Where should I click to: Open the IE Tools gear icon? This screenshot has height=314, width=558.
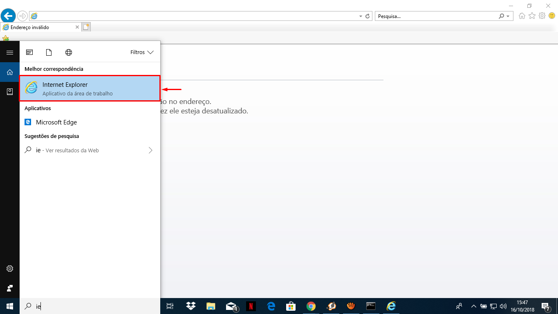pyautogui.click(x=542, y=16)
